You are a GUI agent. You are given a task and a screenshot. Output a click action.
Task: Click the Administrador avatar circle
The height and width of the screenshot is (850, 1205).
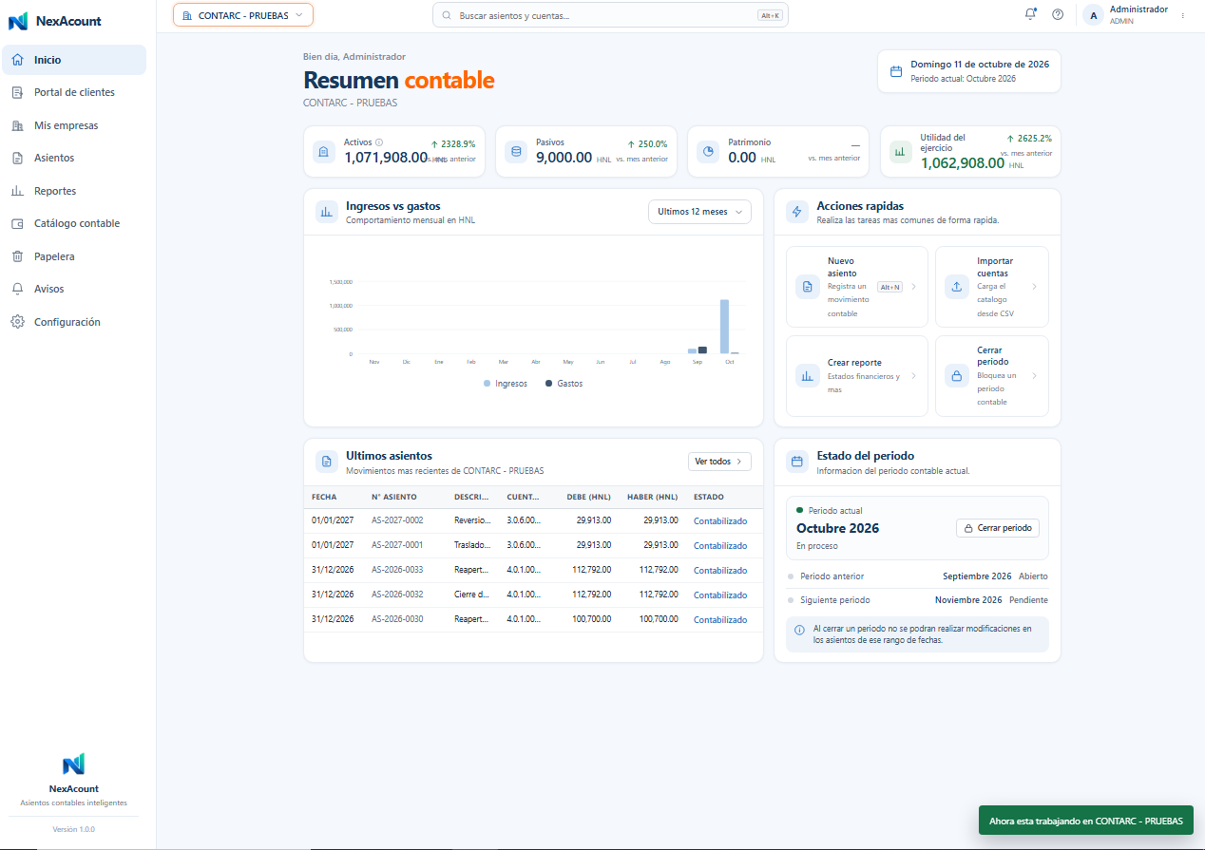click(x=1094, y=14)
